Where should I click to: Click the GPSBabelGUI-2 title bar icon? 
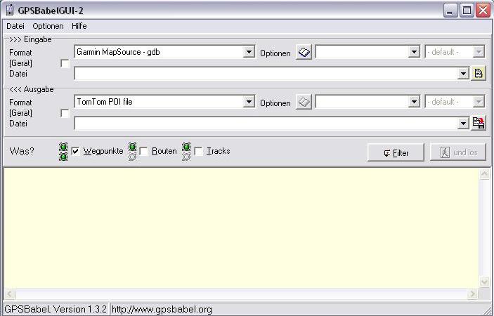pos(8,11)
